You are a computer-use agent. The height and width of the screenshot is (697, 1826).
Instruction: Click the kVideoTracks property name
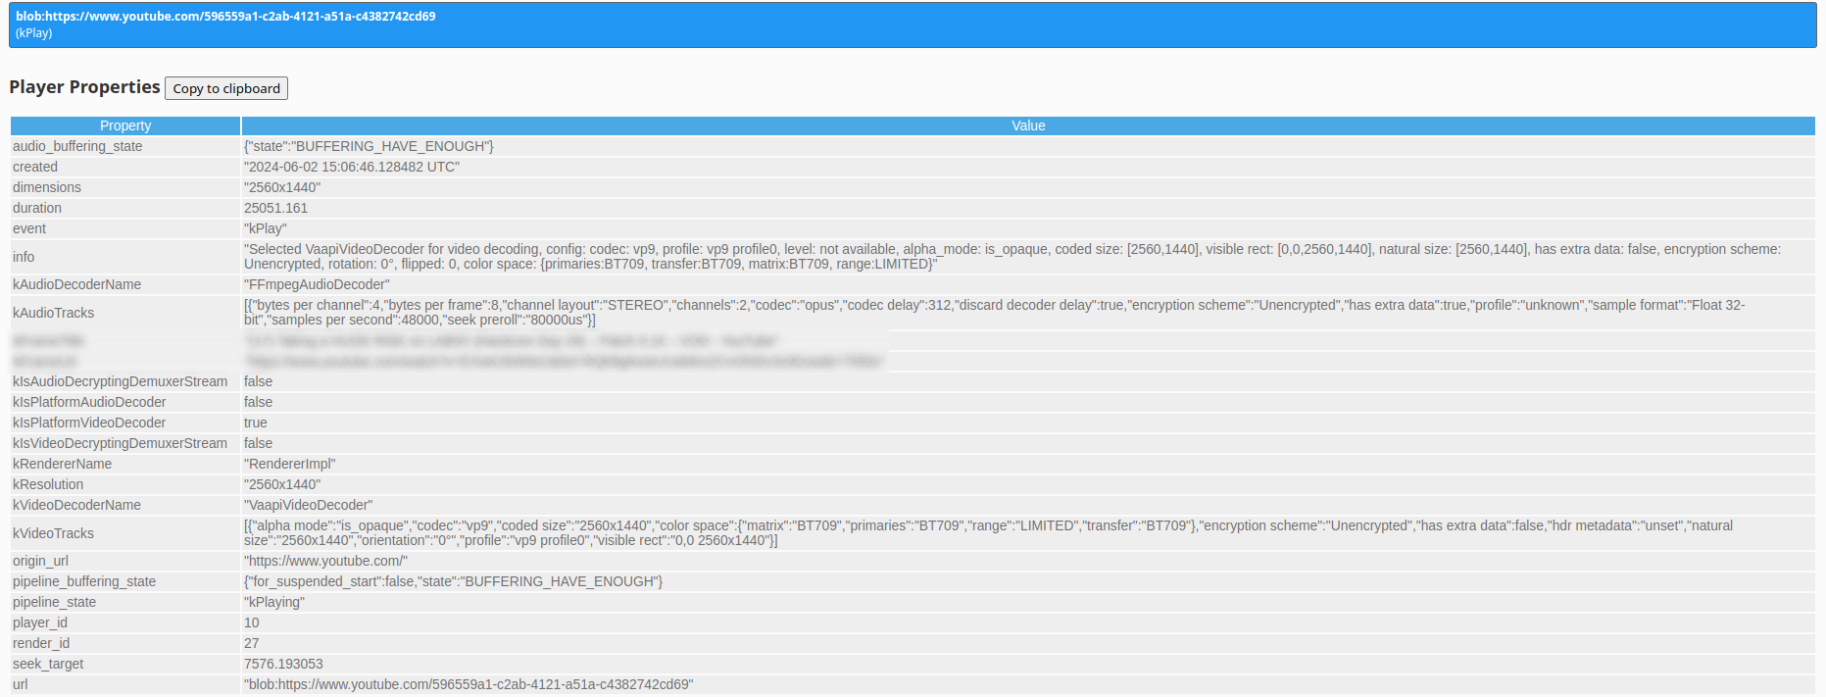54,533
